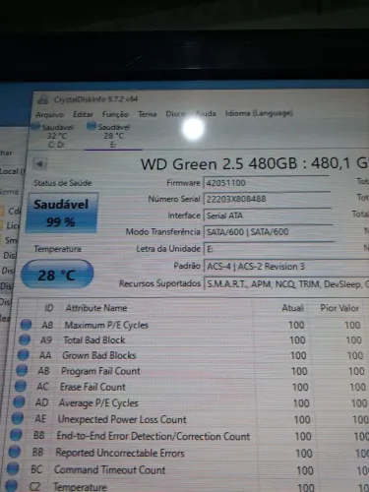Open the Função menu
The image size is (369, 492).
click(x=115, y=114)
